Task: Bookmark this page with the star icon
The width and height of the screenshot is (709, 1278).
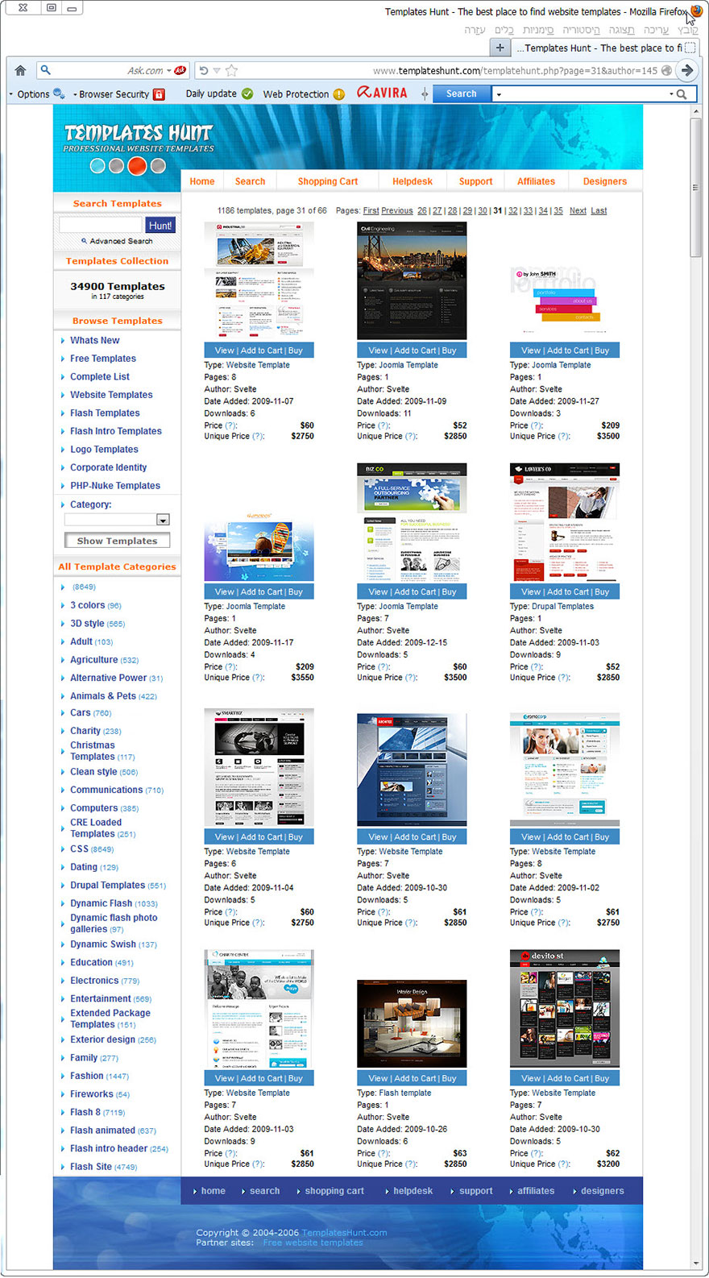Action: point(231,71)
